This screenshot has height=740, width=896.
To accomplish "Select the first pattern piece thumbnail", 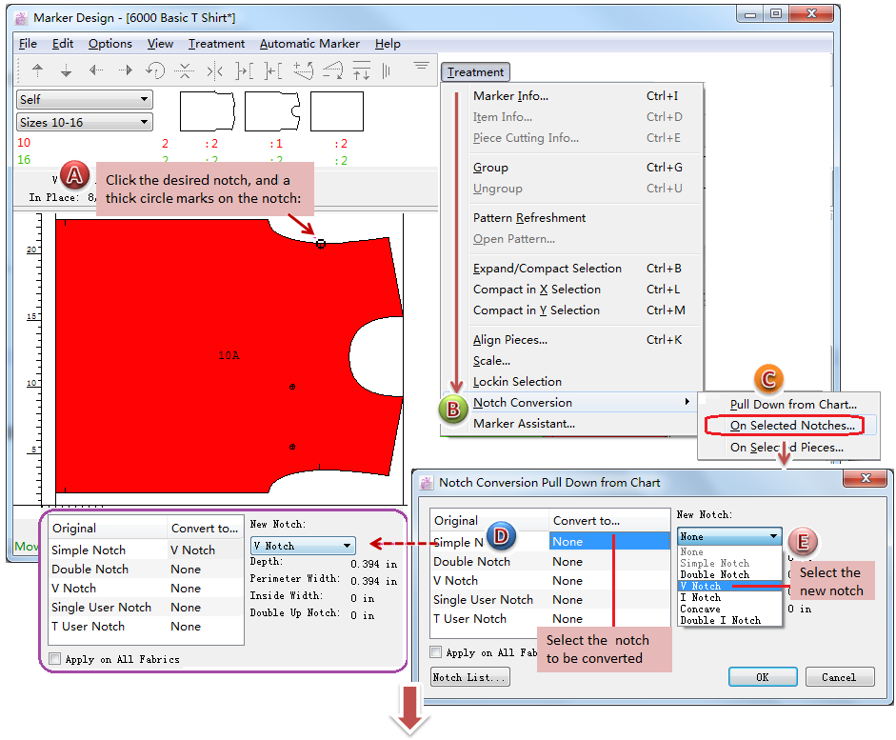I will click(x=207, y=111).
